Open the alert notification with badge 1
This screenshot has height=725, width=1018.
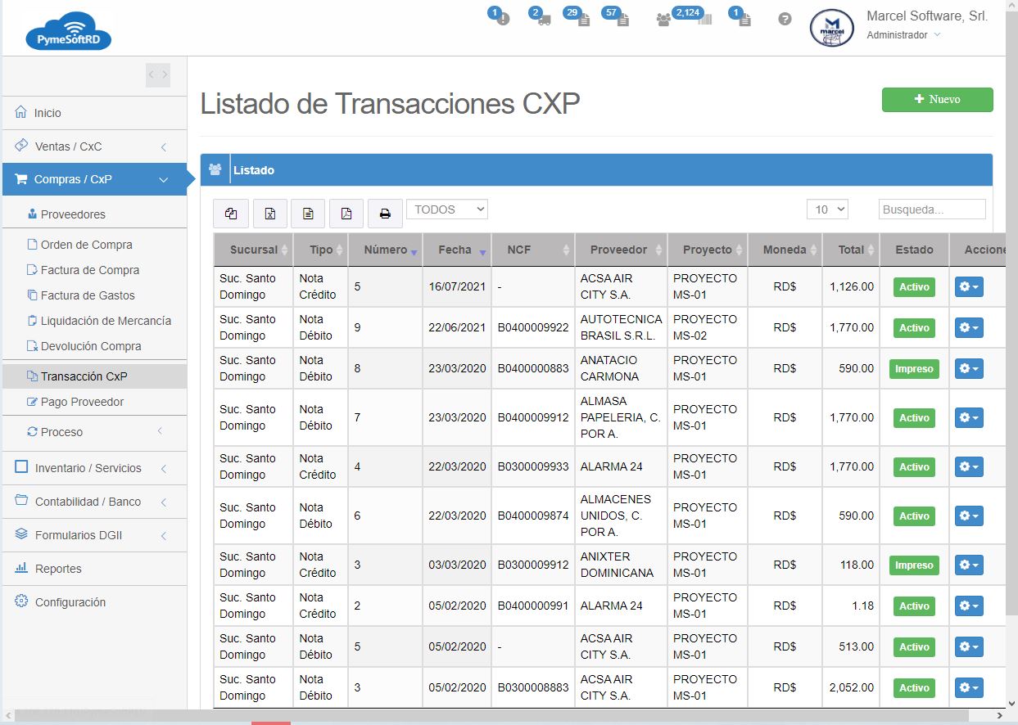tap(501, 19)
